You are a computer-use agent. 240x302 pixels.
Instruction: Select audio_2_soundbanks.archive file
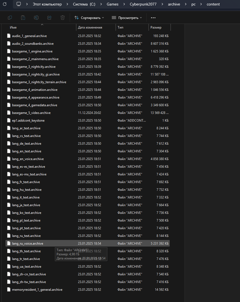point(88,44)
